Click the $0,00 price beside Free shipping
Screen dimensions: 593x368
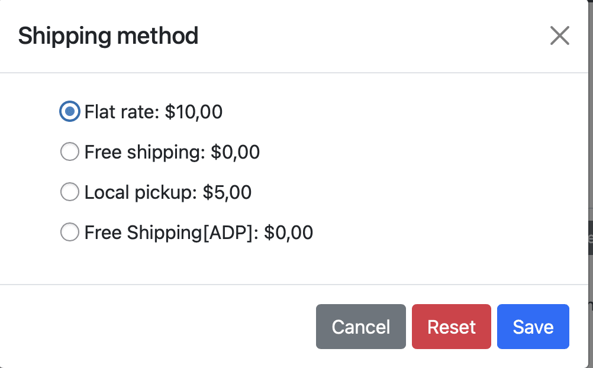236,152
